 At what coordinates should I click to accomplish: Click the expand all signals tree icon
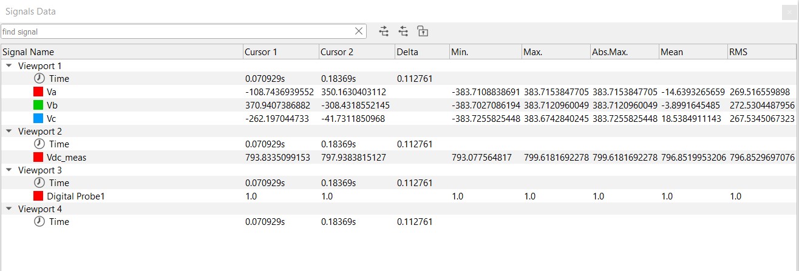click(x=384, y=31)
